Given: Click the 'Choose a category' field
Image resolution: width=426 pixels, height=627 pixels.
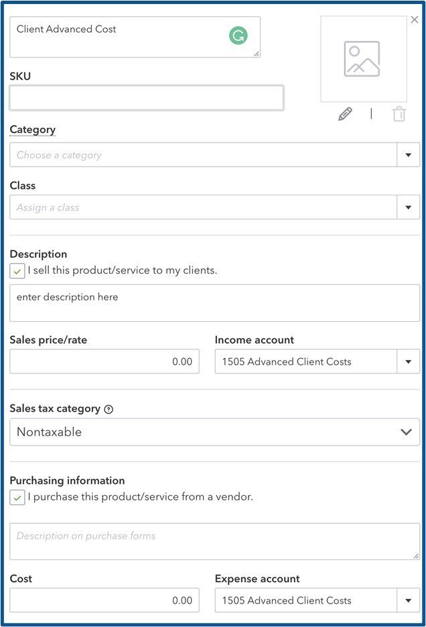Looking at the screenshot, I should 201,155.
